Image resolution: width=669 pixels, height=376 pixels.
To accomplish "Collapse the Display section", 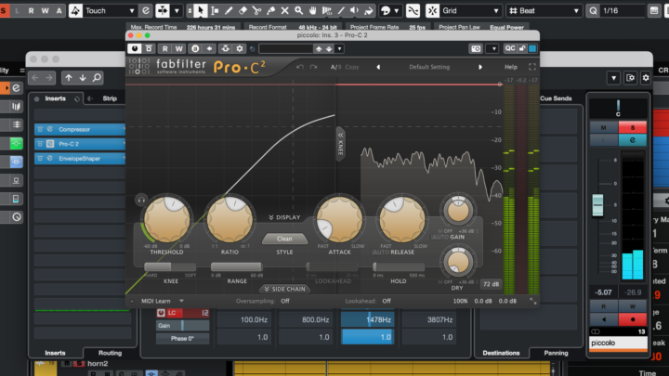I will pyautogui.click(x=285, y=216).
